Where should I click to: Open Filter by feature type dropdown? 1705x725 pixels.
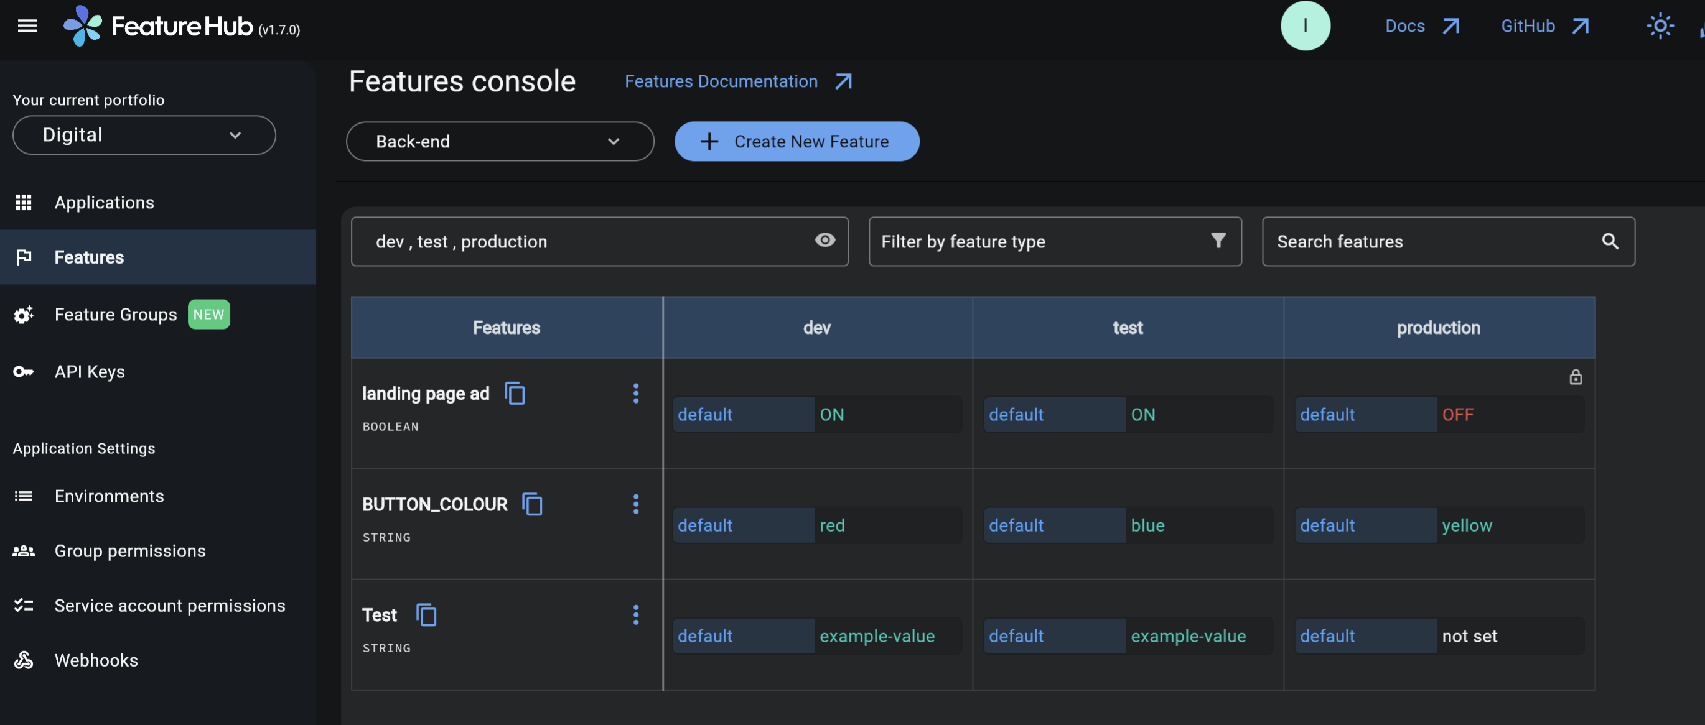point(1054,241)
